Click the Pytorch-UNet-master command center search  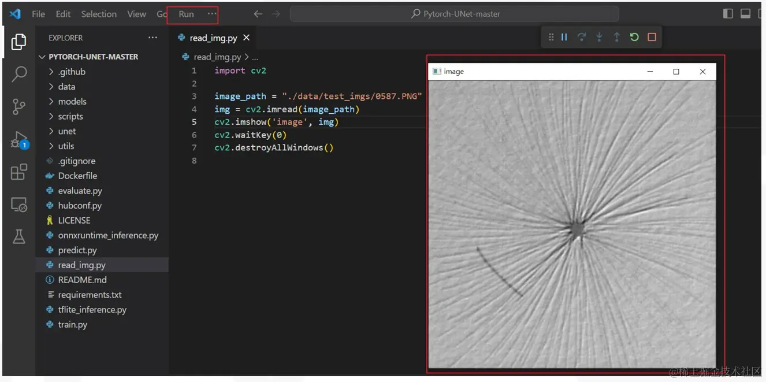click(454, 14)
